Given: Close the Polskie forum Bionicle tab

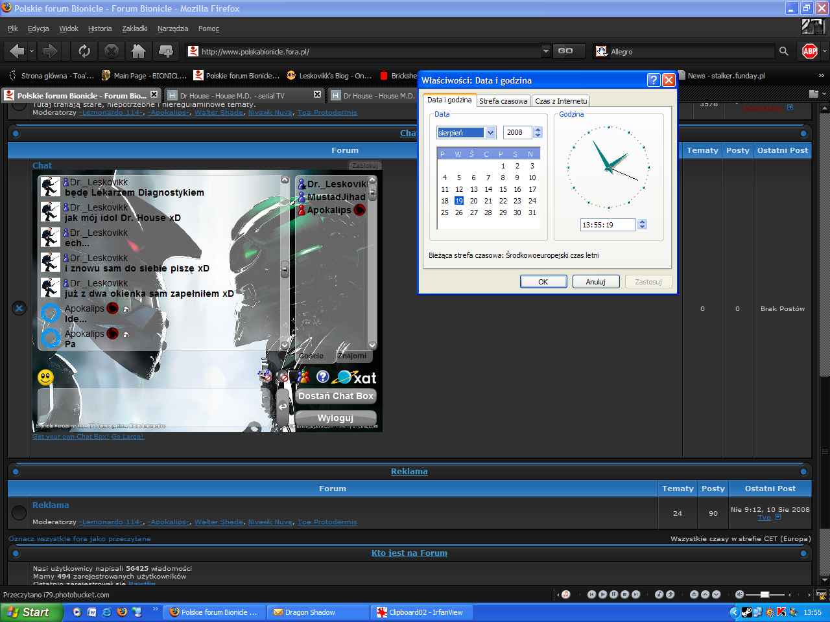Looking at the screenshot, I should pyautogui.click(x=154, y=95).
